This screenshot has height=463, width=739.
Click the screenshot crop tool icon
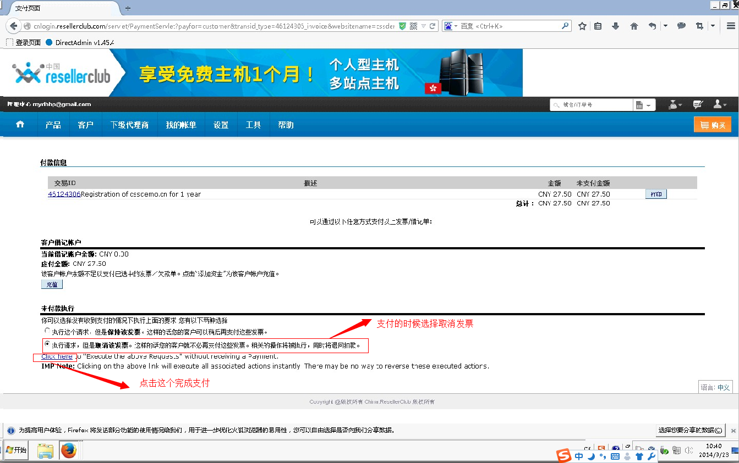tap(699, 26)
